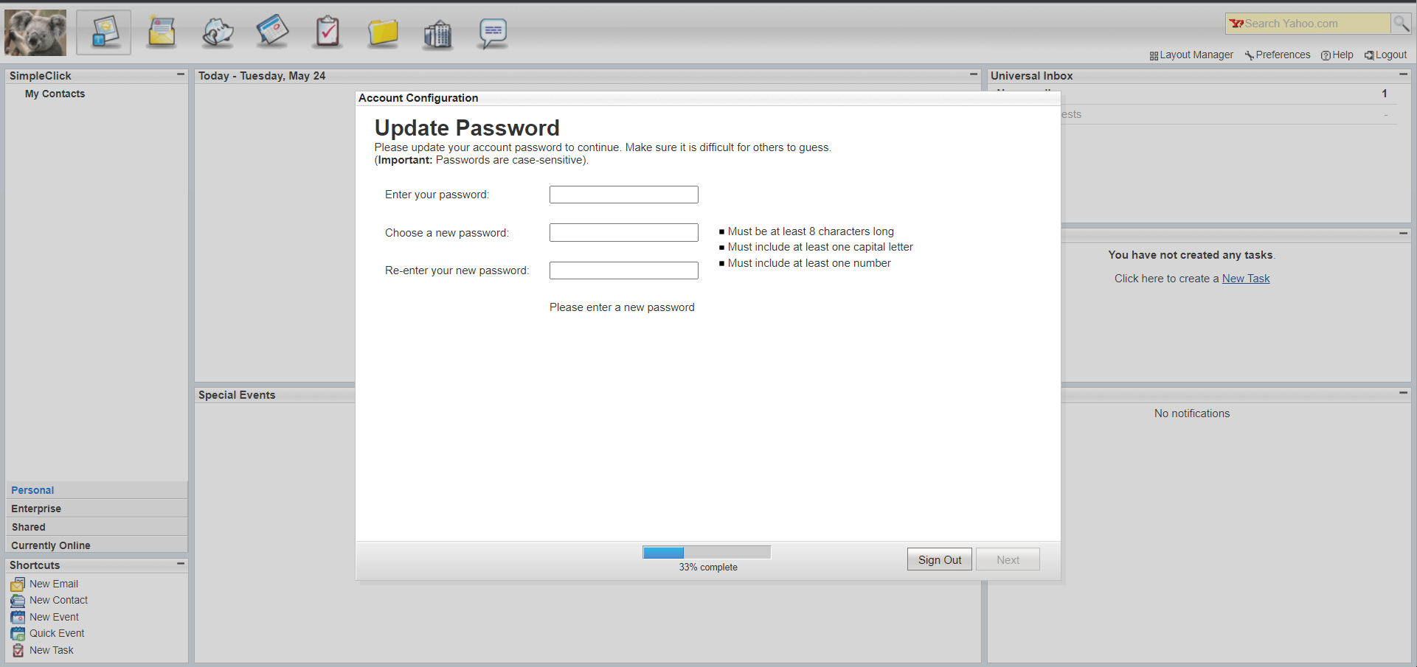
Task: Click the Account Configuration dialog title
Action: point(418,98)
